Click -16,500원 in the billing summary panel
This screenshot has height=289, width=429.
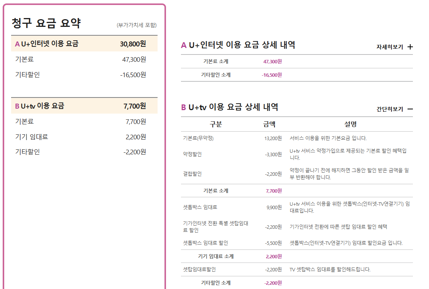(x=133, y=75)
